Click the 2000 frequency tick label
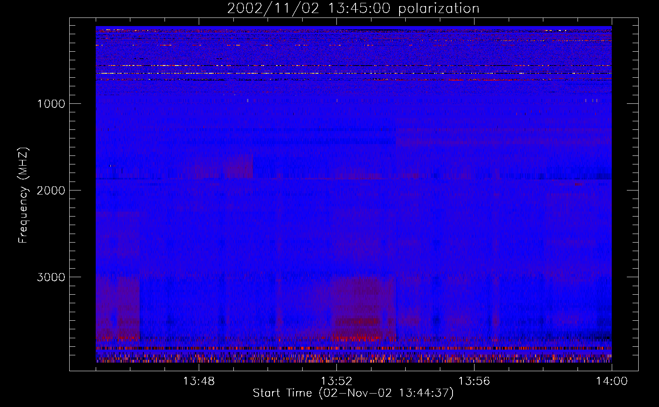 [51, 190]
